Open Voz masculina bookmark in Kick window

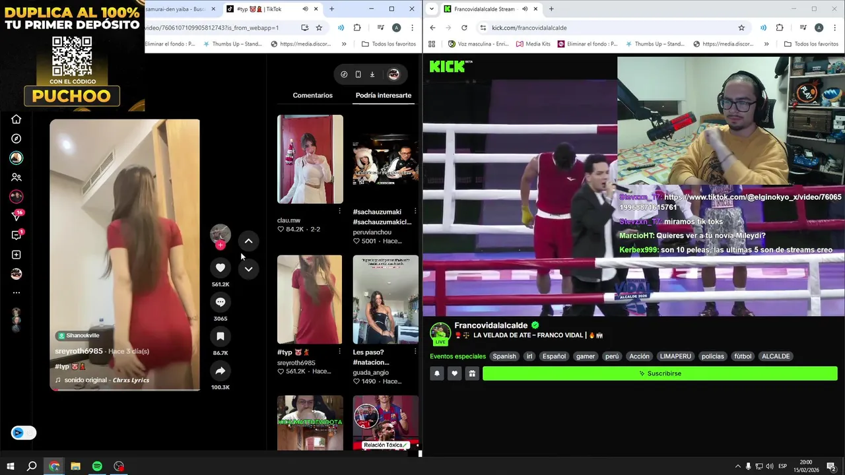click(x=478, y=44)
